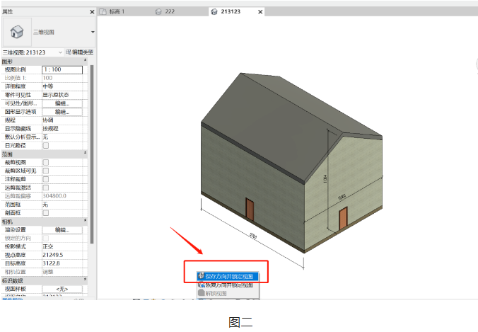Select 恢复方向并锁定视图 menu entry
Screen dimensions: 478x332
point(228,285)
